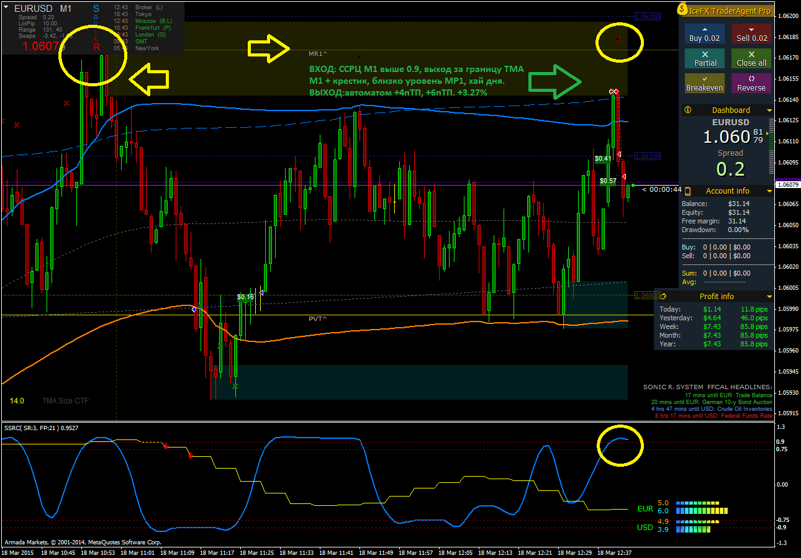This screenshot has width=801, height=558.
Task: Click the Armada Markets copyright text
Action: [x=83, y=542]
